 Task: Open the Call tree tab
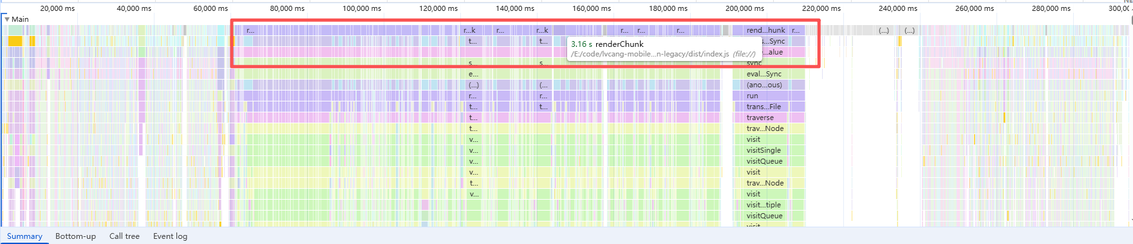[124, 236]
